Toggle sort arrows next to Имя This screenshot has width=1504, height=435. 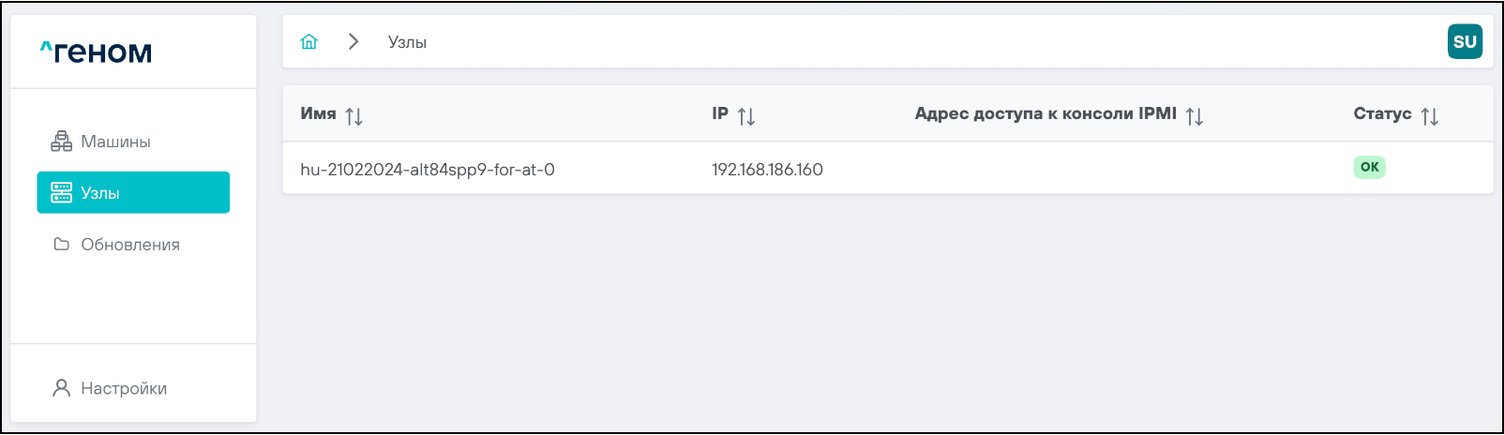[x=353, y=116]
